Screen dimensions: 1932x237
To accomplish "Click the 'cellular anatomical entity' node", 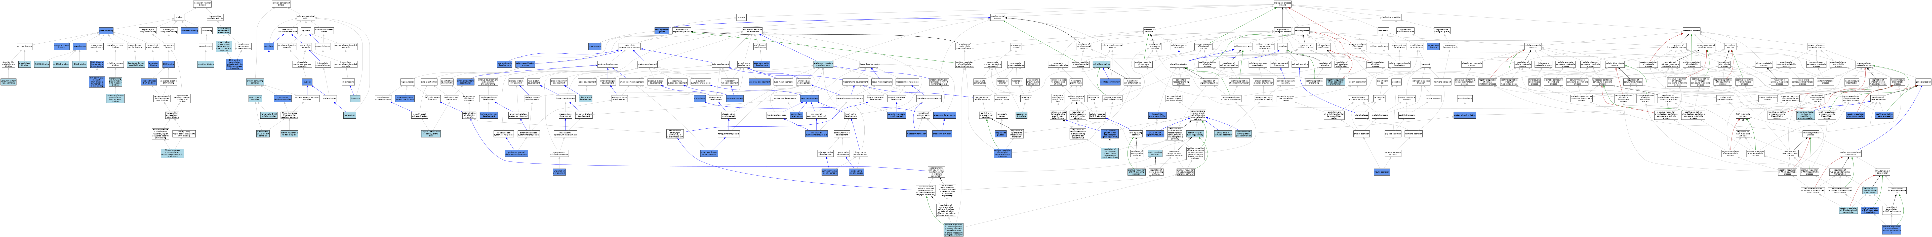I will pyautogui.click(x=306, y=17).
